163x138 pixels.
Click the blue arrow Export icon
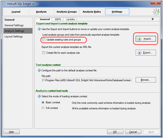click(139, 53)
